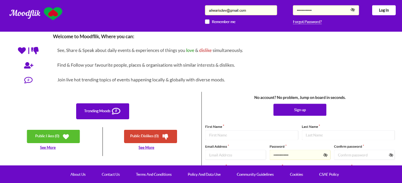The height and width of the screenshot is (183, 402).
Task: Click heart icon on Public Likes button
Action: [x=66, y=136]
